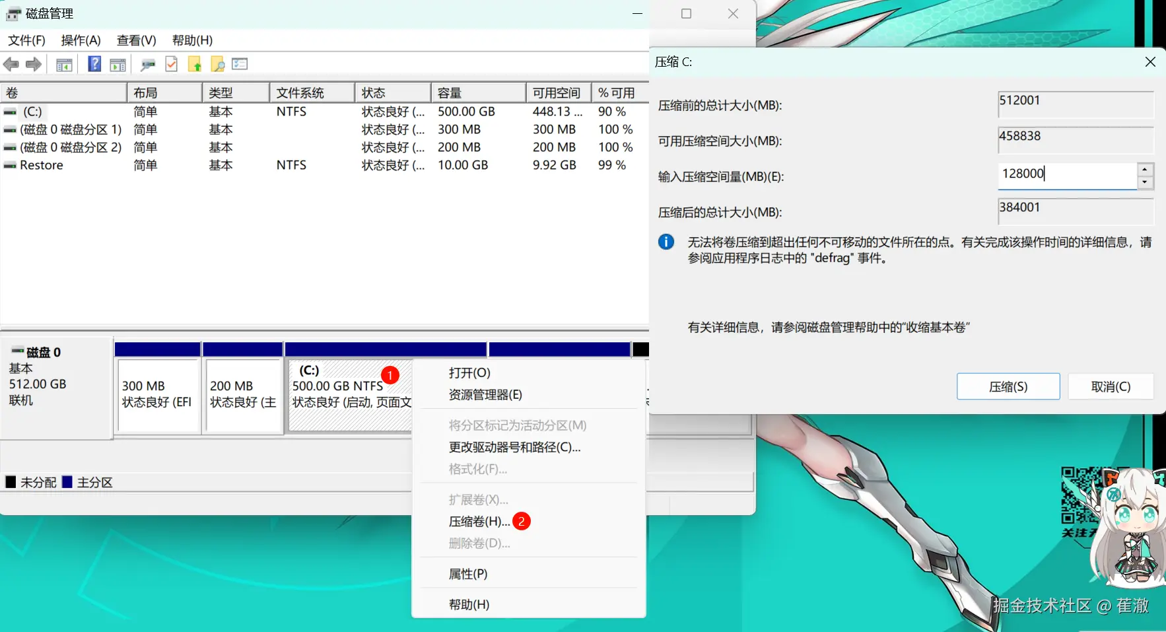This screenshot has width=1166, height=632.
Task: Click the 458838 available shrink space field
Action: [x=1076, y=140]
